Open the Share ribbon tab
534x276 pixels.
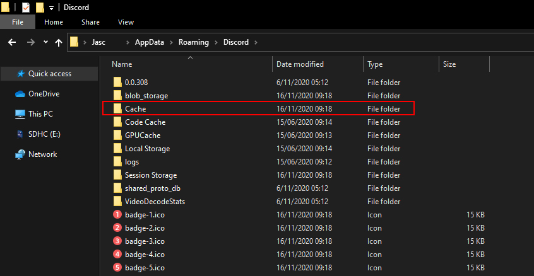tap(91, 22)
